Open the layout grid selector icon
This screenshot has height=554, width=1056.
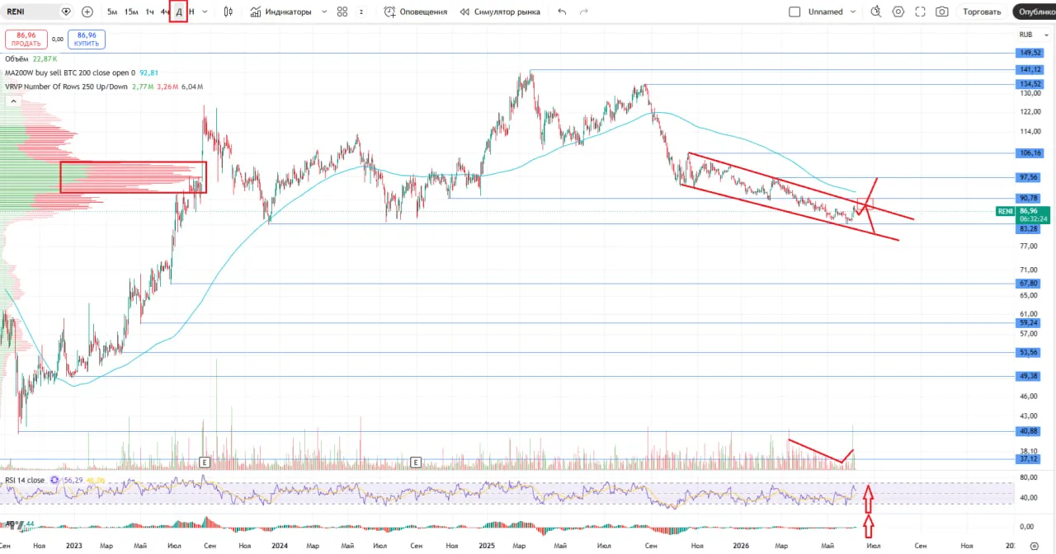tap(342, 12)
